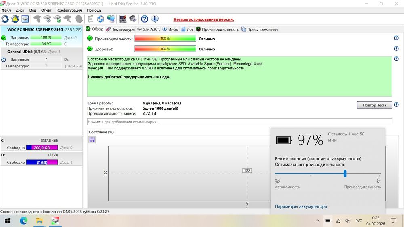Image resolution: width=404 pixels, height=227 pixels.
Task: Open the Windows Start menu
Action: (x=7, y=221)
